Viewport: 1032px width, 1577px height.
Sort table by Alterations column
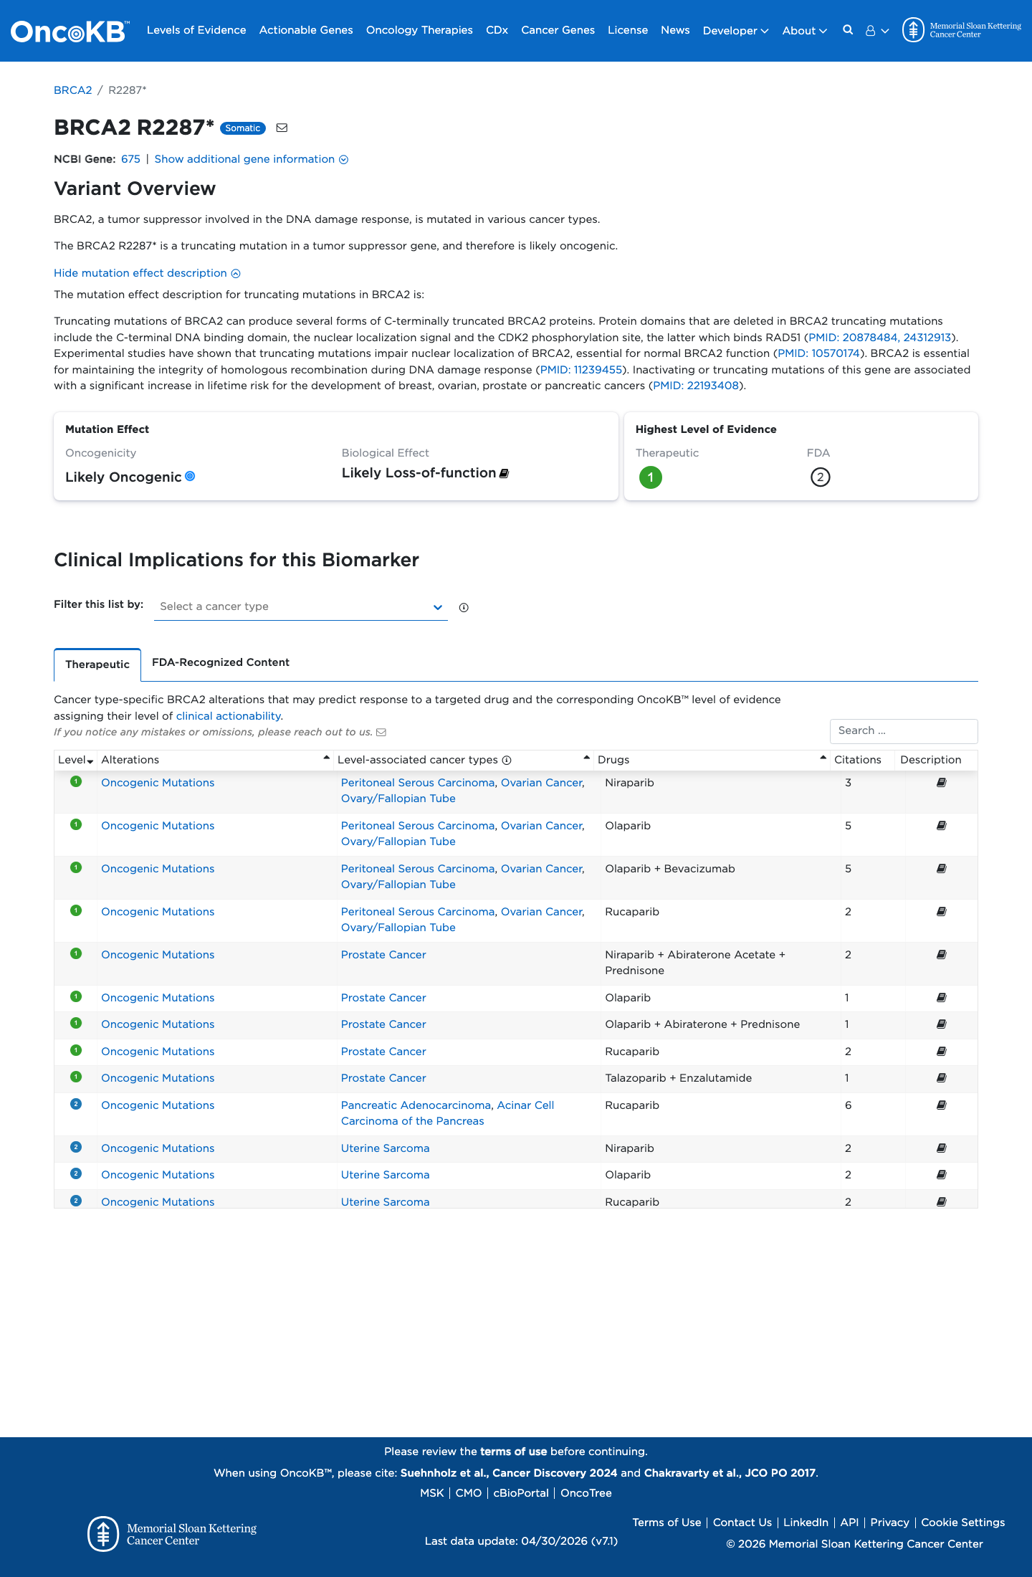pyautogui.click(x=215, y=760)
